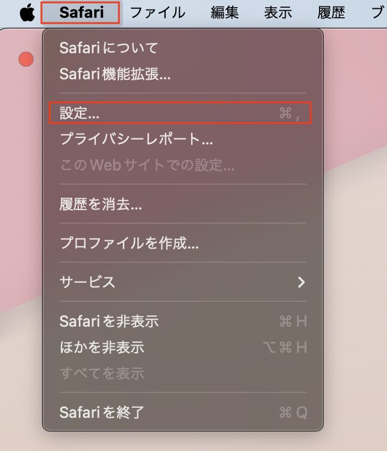Open the 編集 menu
The height and width of the screenshot is (451, 387).
tap(224, 12)
